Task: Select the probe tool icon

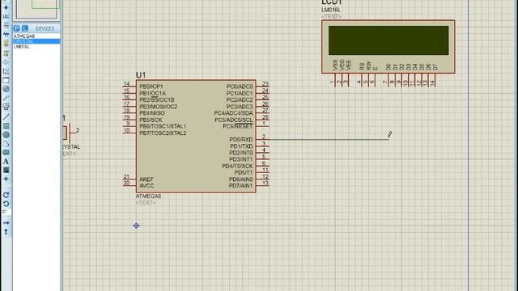Action: [x=6, y=98]
